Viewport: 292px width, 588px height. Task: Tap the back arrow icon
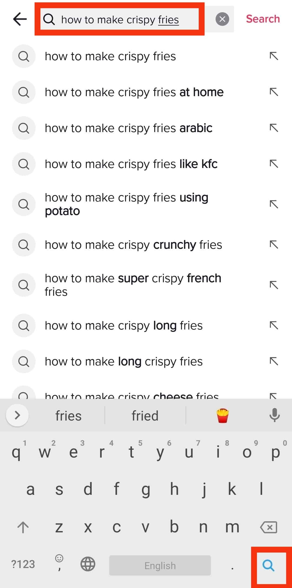(20, 19)
